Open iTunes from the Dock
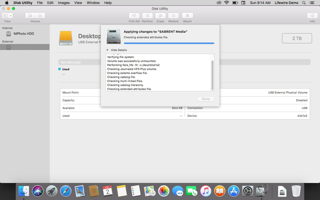Screen dimensions: 320x200 [x=206, y=191]
